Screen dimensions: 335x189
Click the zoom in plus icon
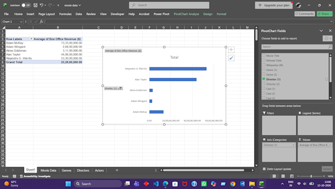tap(324, 176)
